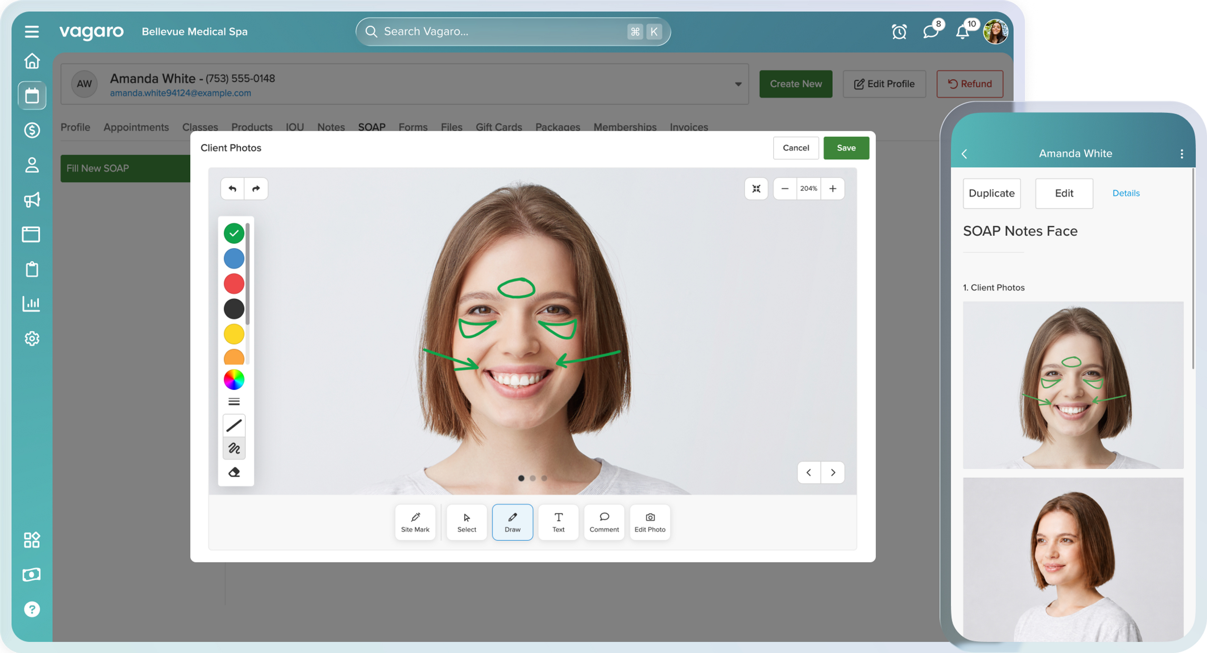The image size is (1207, 653).
Task: Open Calendar from the sidebar
Action: [32, 95]
